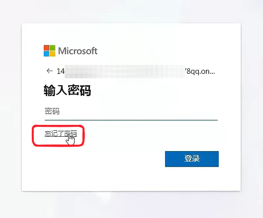
Task: Click the 输入密码 heading text
Action: coord(67,91)
